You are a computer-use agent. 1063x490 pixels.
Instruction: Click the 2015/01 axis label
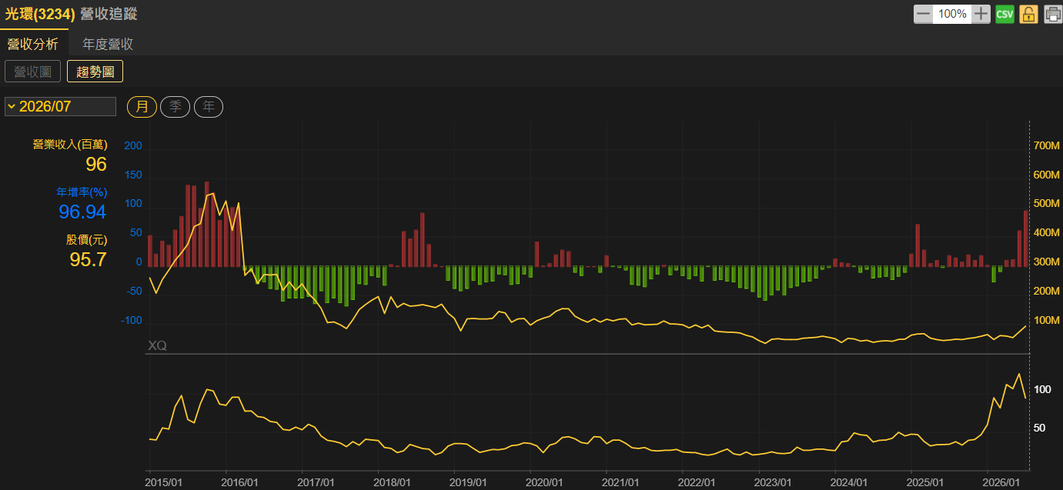click(x=165, y=481)
